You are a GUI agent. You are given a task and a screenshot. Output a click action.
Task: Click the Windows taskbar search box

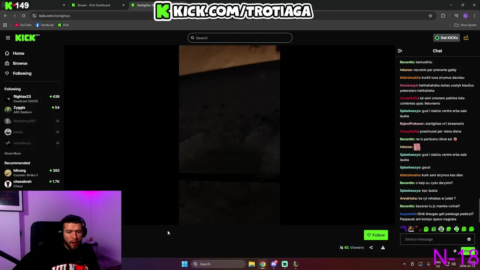click(x=219, y=264)
